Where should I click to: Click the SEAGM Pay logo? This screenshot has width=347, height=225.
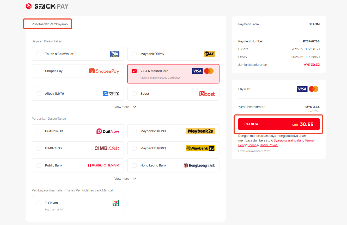click(47, 7)
